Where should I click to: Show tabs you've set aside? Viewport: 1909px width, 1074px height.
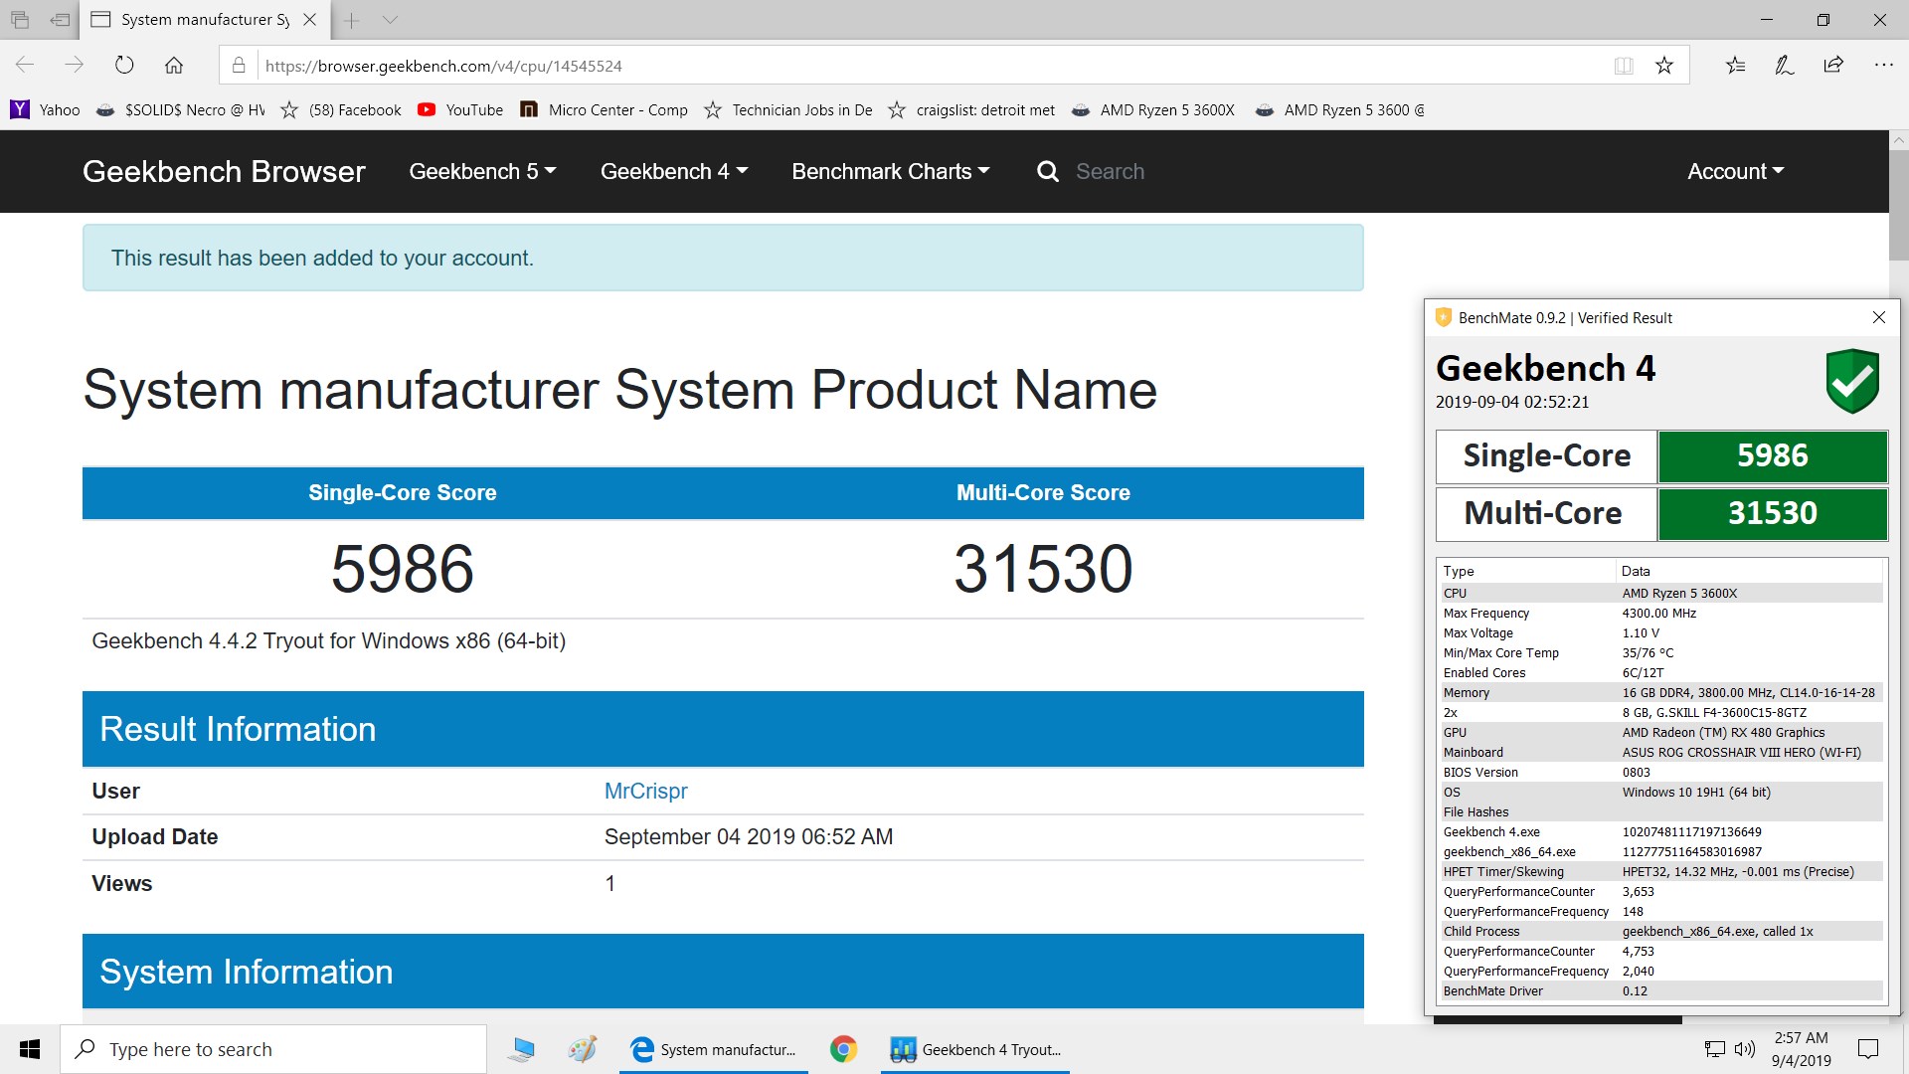point(20,19)
